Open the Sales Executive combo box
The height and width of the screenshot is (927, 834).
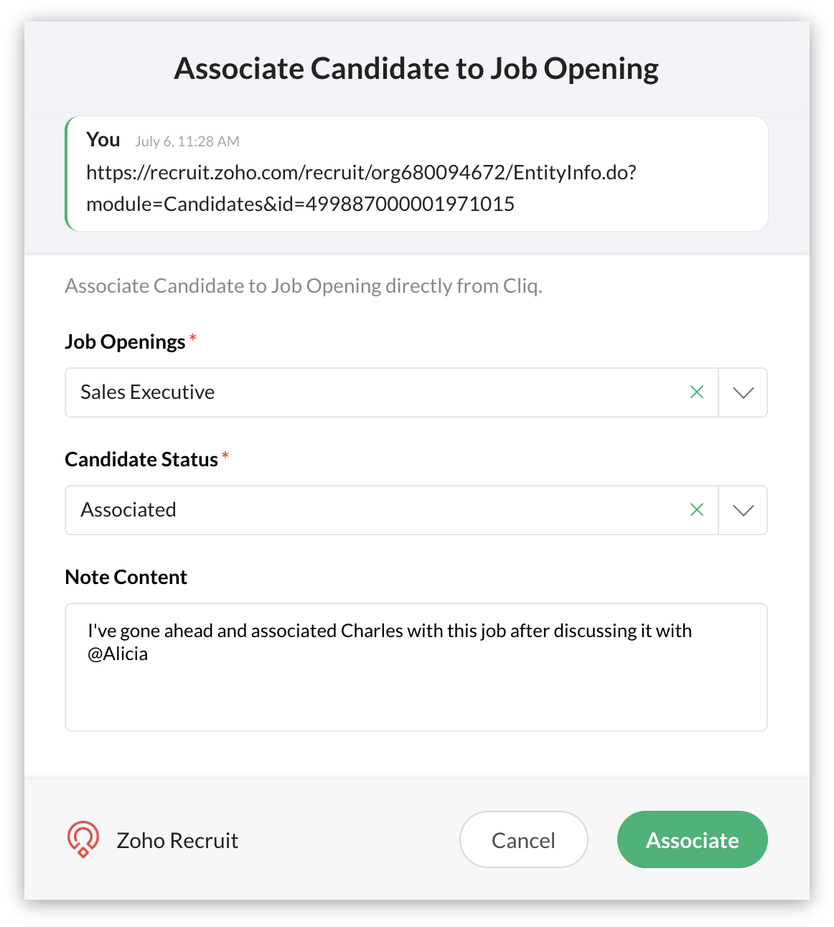[391, 392]
